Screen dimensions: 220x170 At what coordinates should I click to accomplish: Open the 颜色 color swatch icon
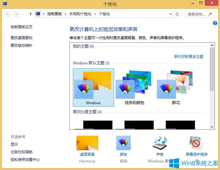[124, 143]
